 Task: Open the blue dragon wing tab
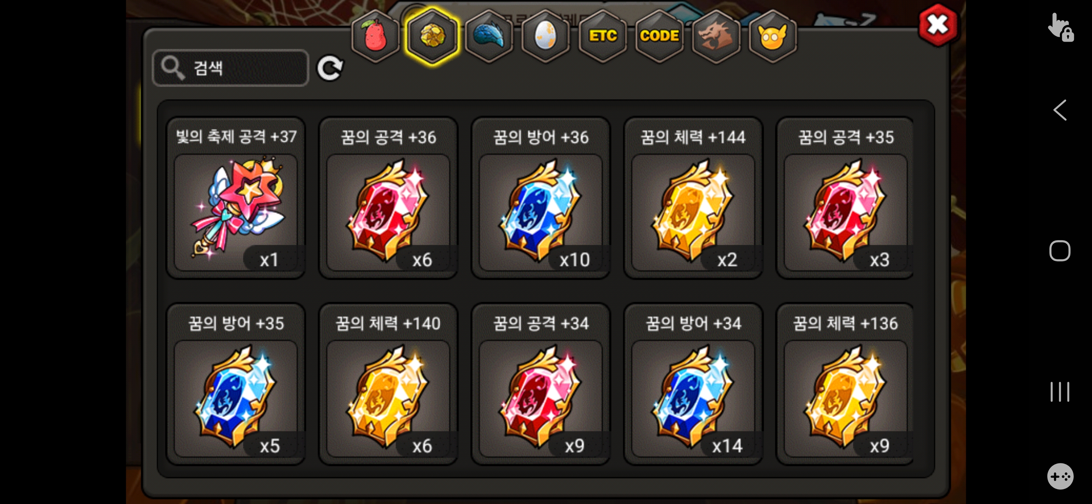489,36
